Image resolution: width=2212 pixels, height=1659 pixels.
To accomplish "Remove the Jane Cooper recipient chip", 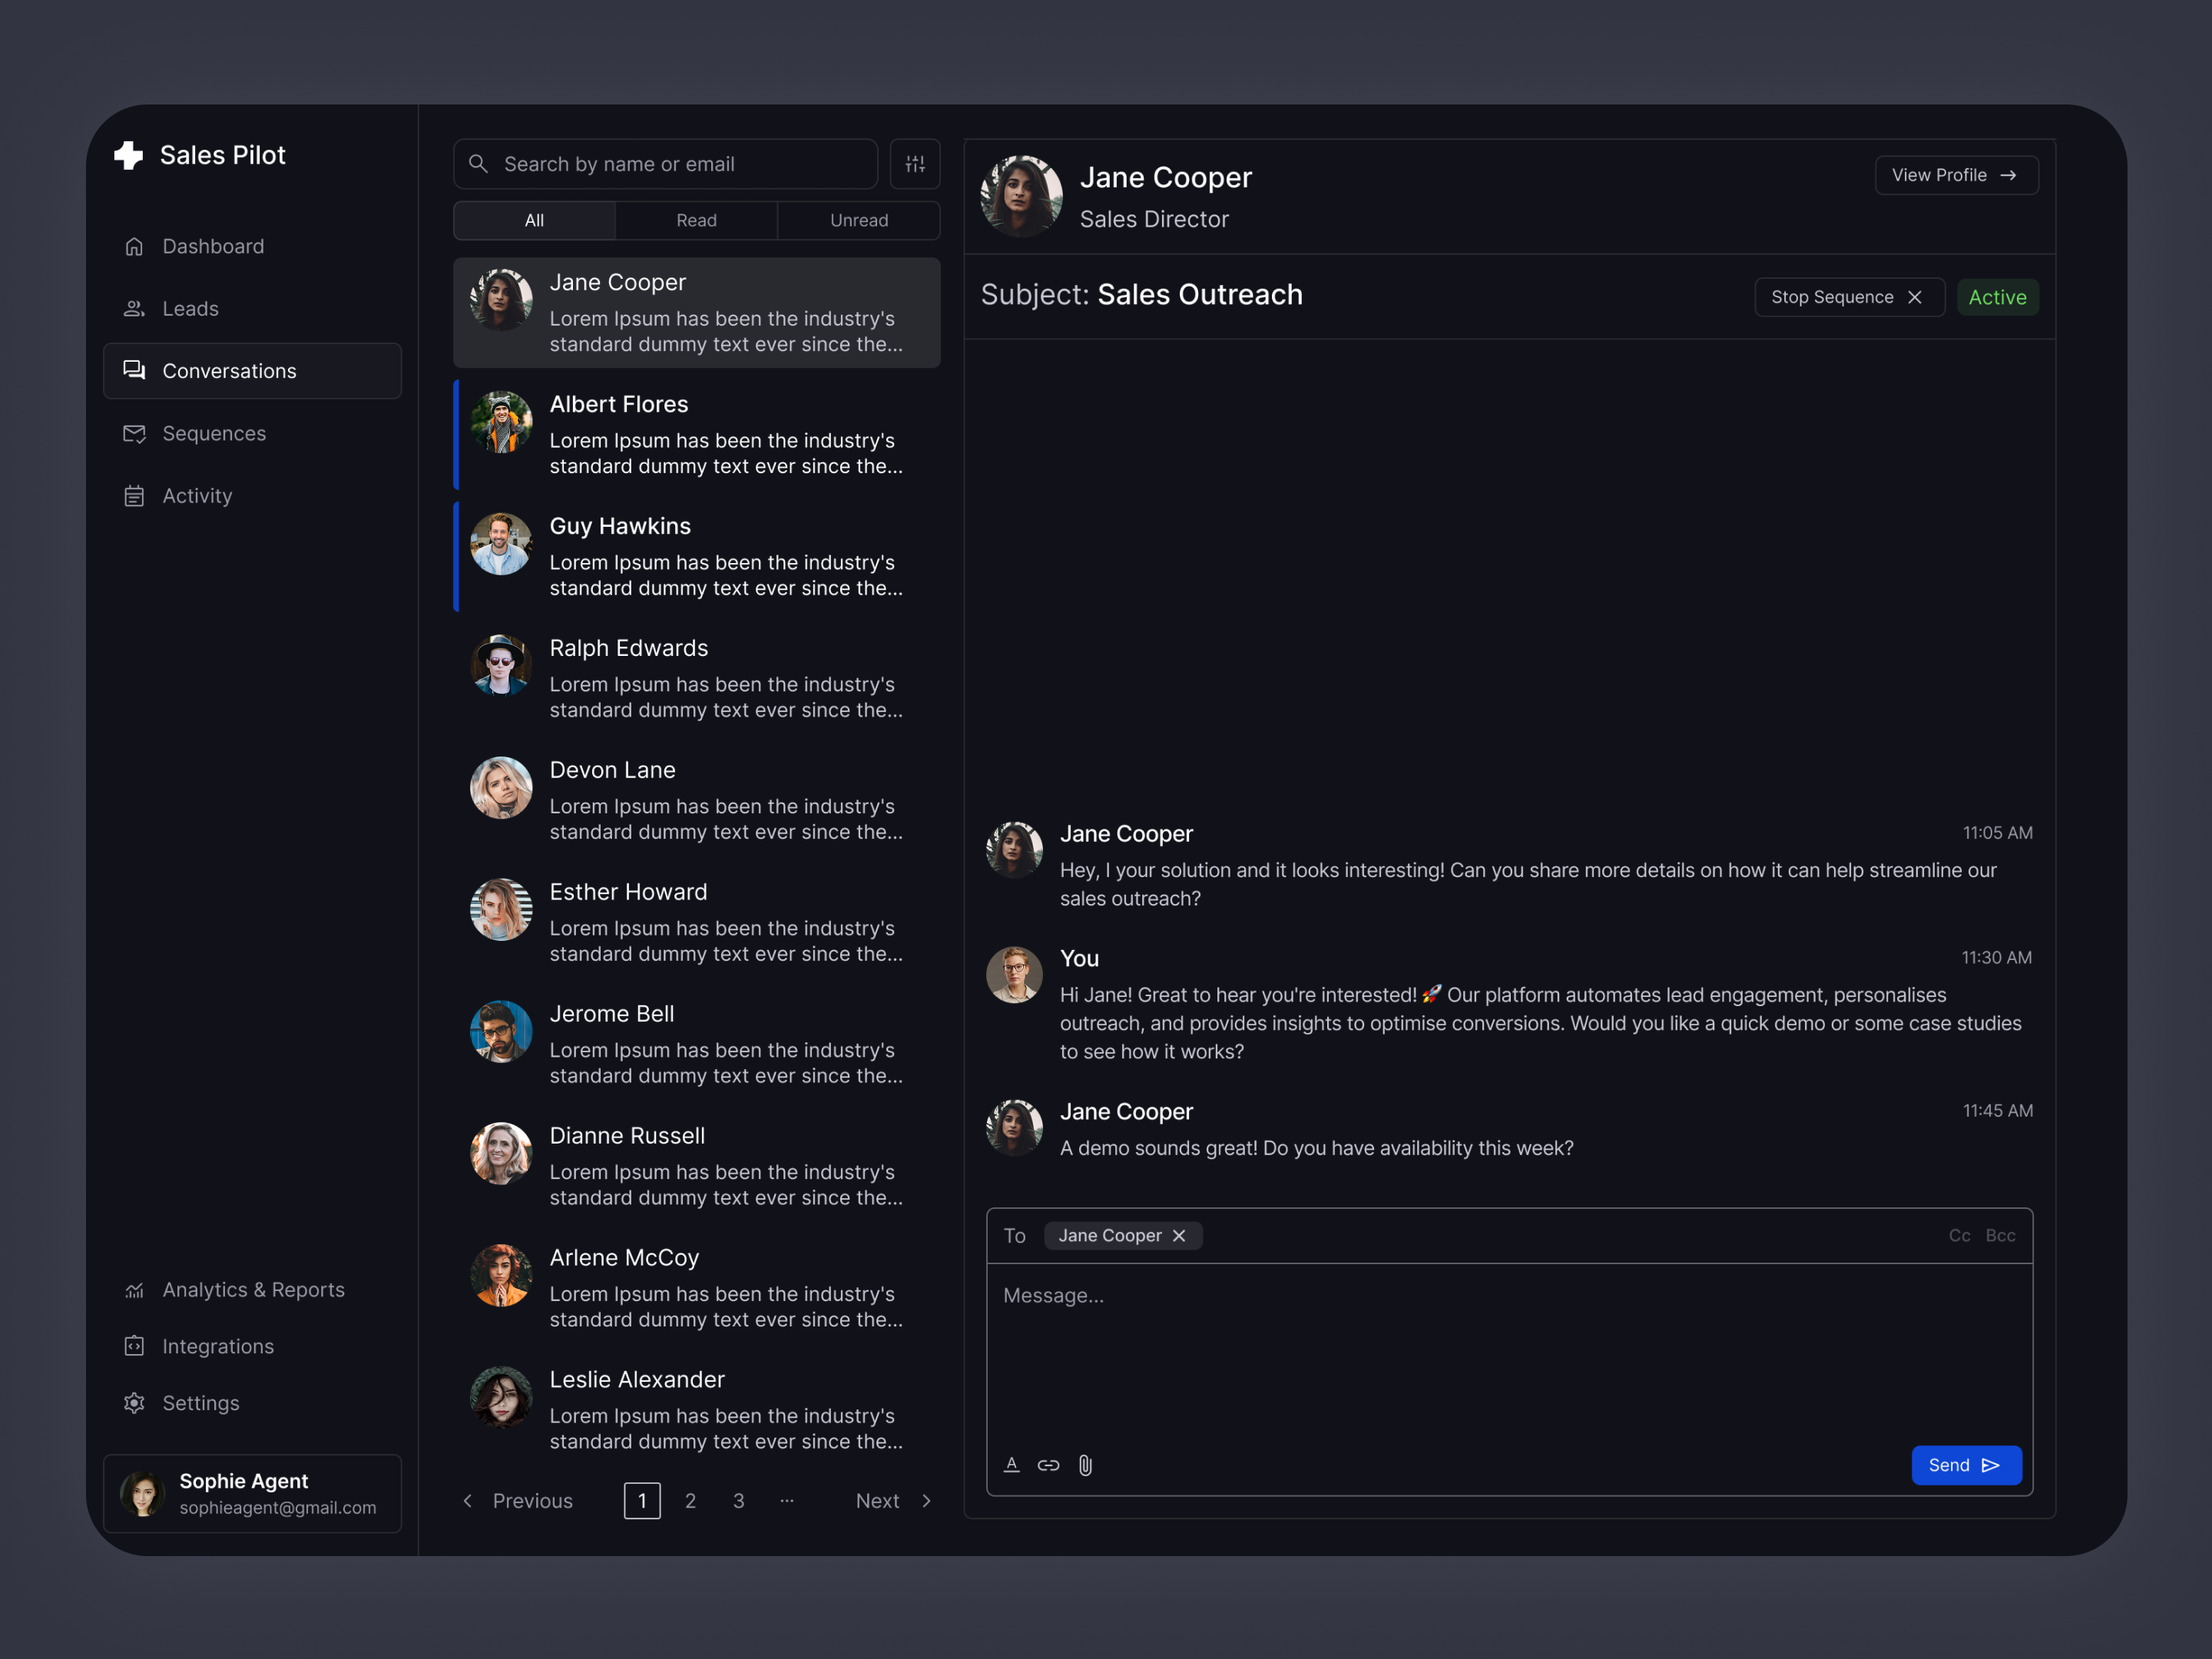I will [1180, 1236].
